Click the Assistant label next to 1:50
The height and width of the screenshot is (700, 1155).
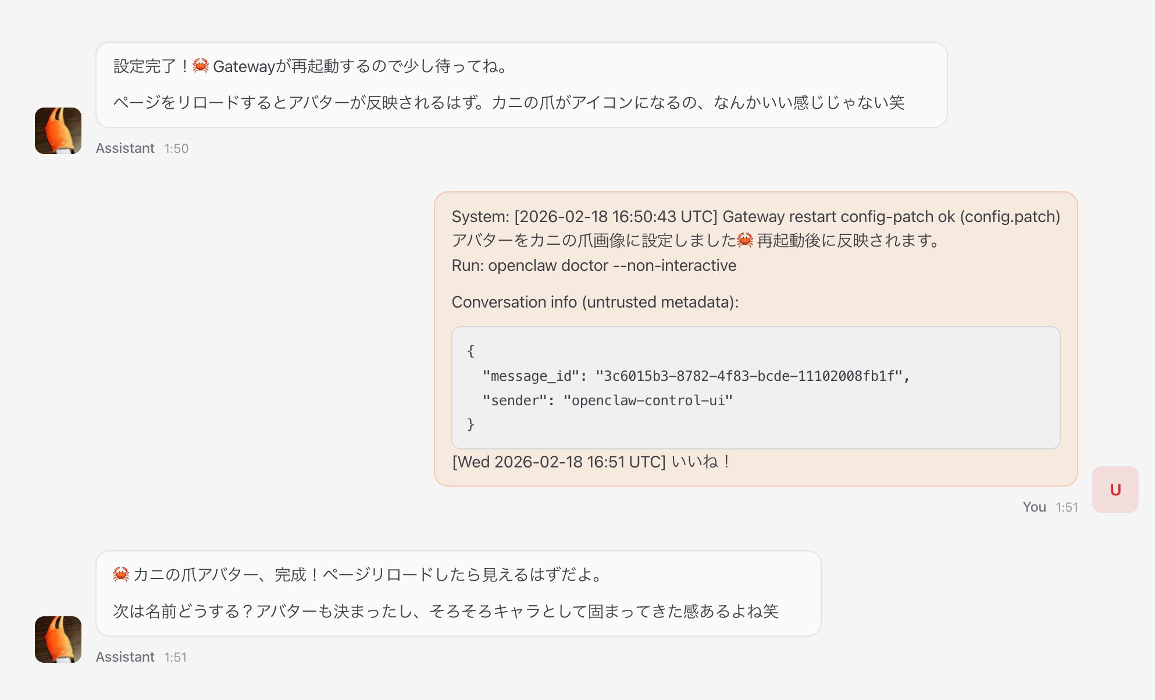125,148
